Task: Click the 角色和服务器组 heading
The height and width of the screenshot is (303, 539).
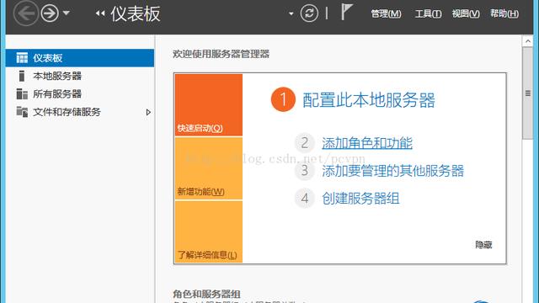Action: tap(206, 294)
